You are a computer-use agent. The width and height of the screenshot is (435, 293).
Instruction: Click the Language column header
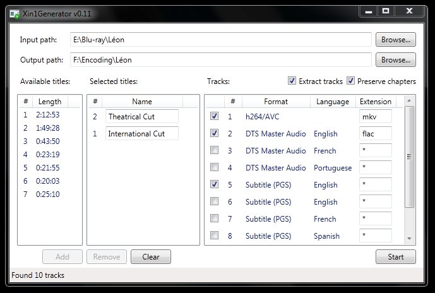(x=333, y=102)
